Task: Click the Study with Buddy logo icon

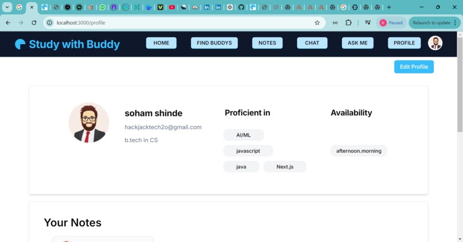Action: pyautogui.click(x=20, y=44)
